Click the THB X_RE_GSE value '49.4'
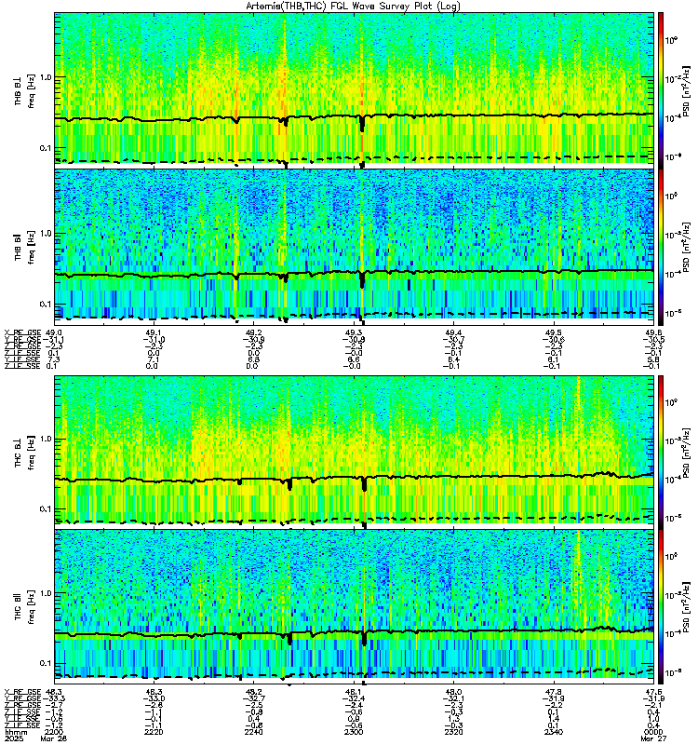Viewport: 698px width, 745px height. tap(453, 332)
